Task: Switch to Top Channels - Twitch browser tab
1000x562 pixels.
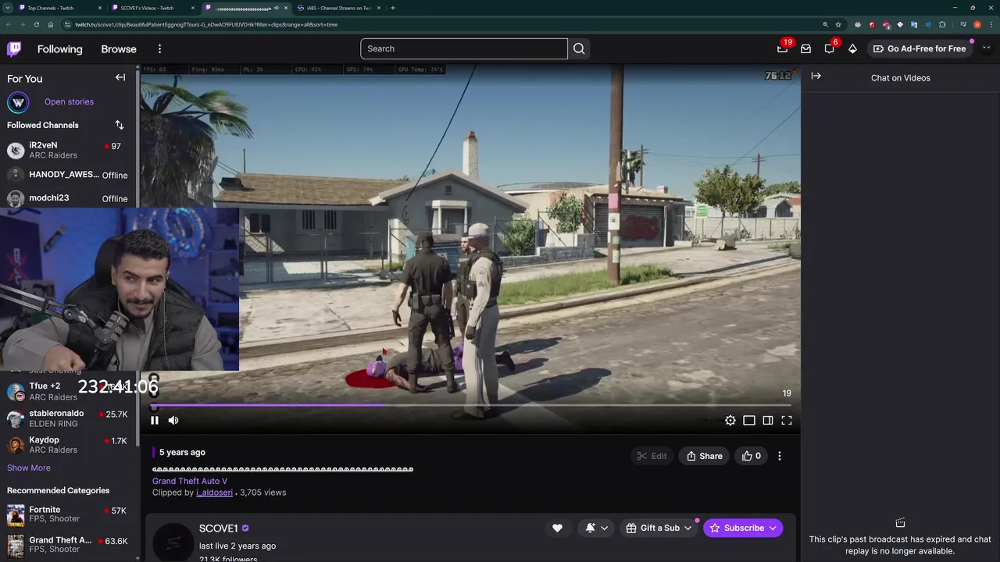Action: (61, 8)
